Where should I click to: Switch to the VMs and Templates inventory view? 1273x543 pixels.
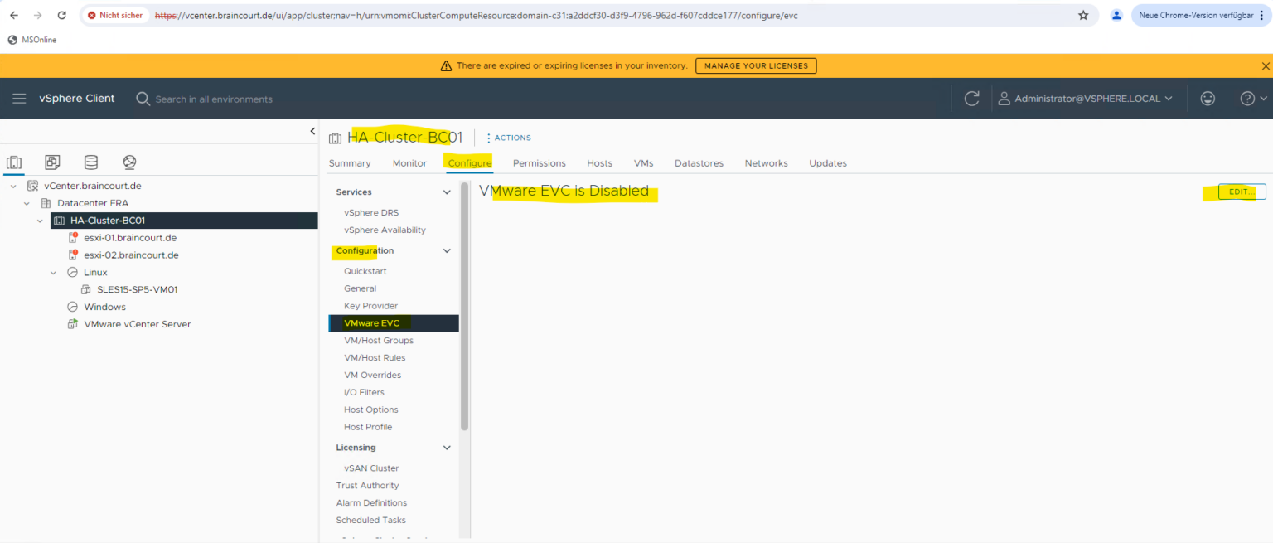click(x=51, y=162)
